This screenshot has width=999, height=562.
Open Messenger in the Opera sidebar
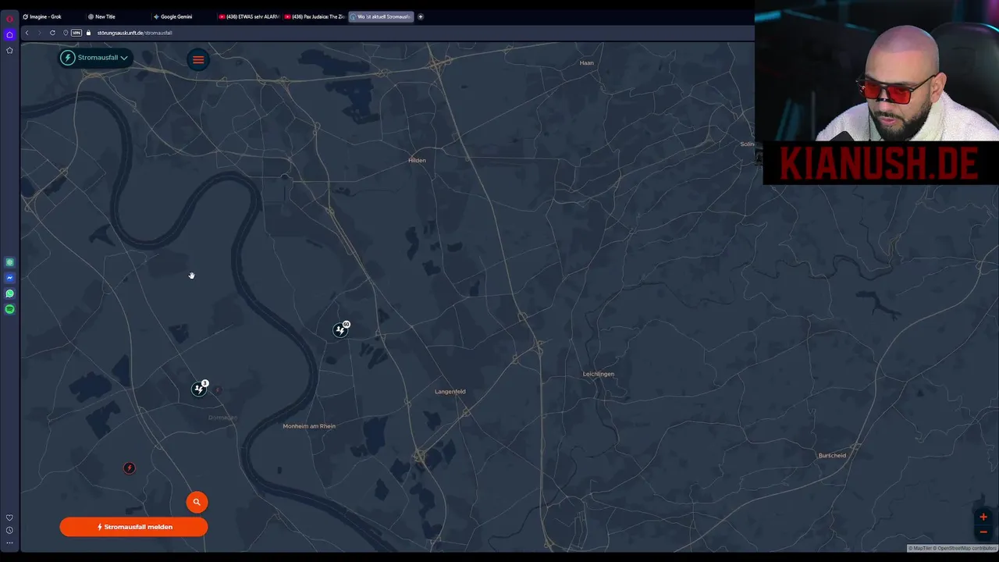coord(9,278)
